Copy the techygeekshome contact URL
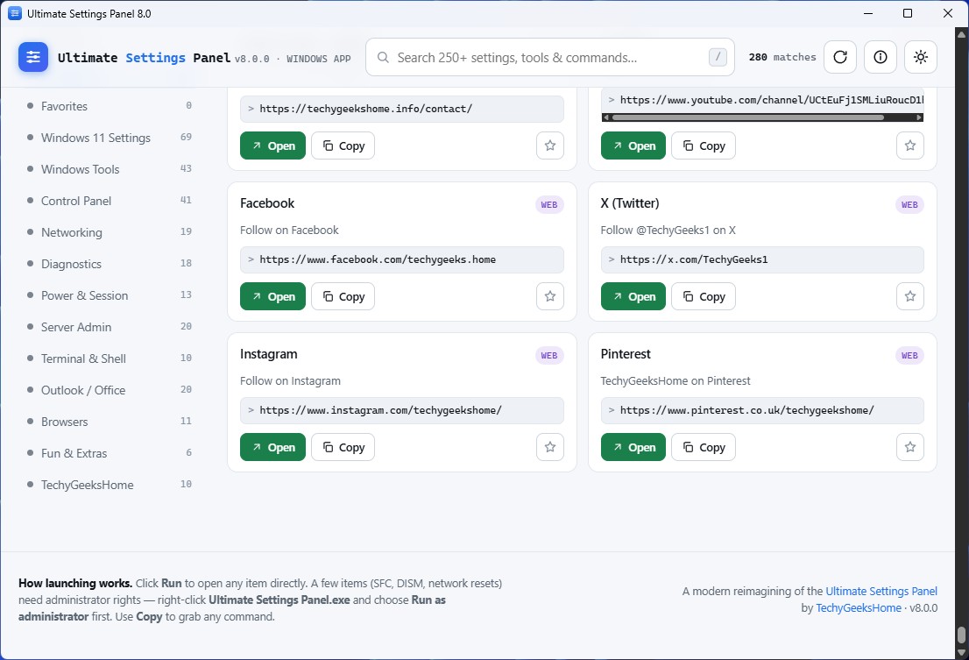Viewport: 969px width, 660px height. [x=343, y=145]
